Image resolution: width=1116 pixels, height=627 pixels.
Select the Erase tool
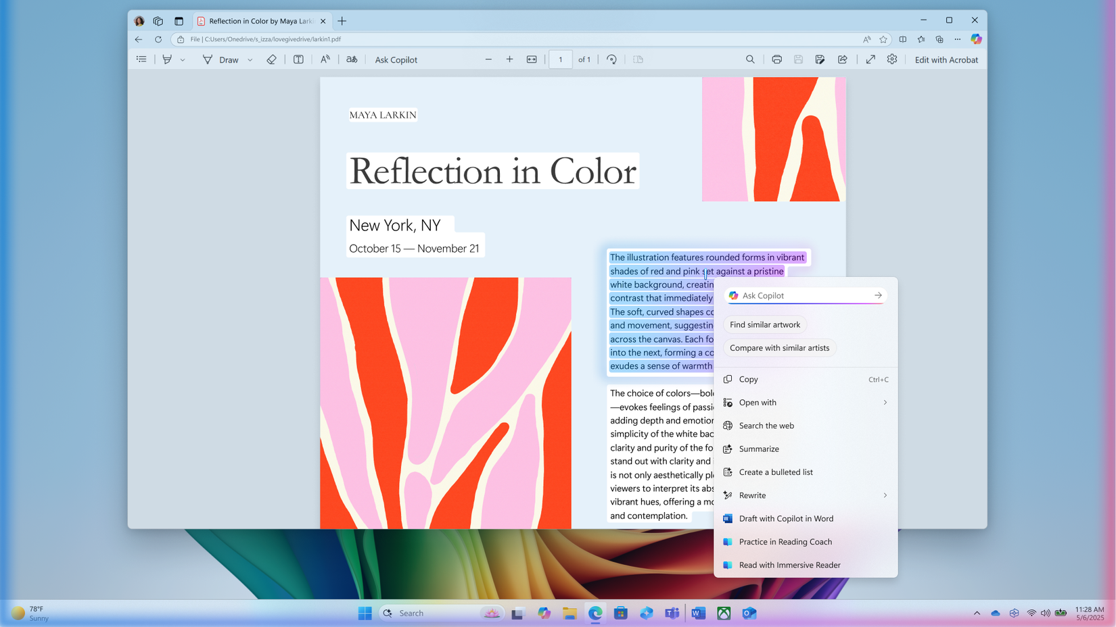click(x=271, y=59)
